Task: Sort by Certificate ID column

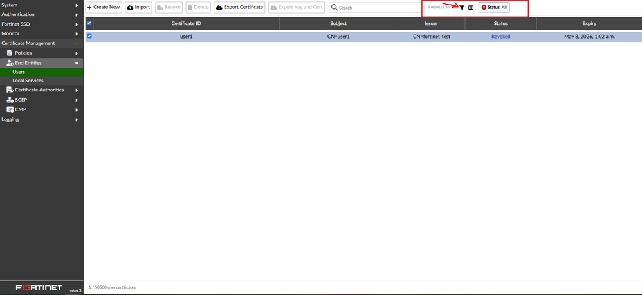Action: [186, 23]
